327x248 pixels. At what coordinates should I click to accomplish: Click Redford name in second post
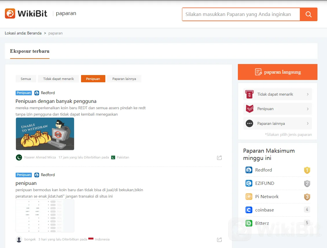pos(48,175)
